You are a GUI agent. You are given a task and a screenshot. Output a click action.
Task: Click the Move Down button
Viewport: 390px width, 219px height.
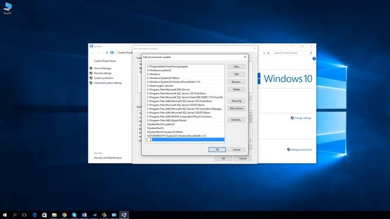[236, 108]
